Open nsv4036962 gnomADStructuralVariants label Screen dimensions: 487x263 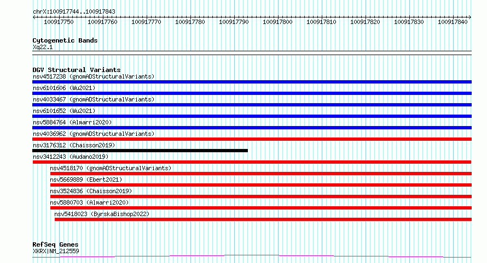pos(94,134)
